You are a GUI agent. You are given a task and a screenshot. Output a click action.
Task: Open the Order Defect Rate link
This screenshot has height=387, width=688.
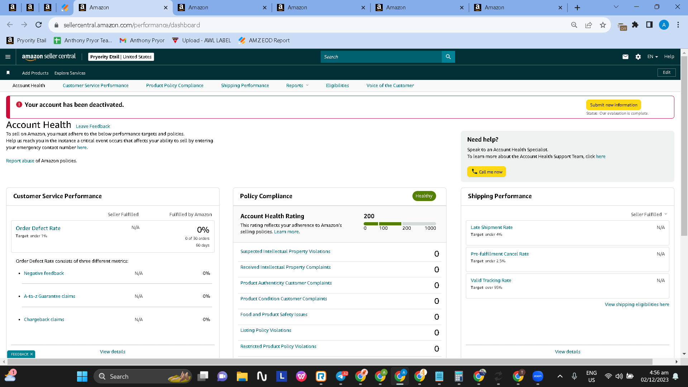[x=38, y=228]
